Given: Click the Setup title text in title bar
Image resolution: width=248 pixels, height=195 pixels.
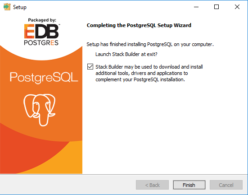Looking at the screenshot, I should click(20, 7).
